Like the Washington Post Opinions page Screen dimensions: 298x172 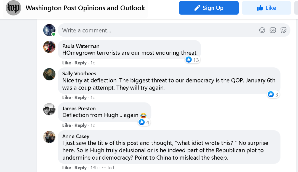(266, 8)
